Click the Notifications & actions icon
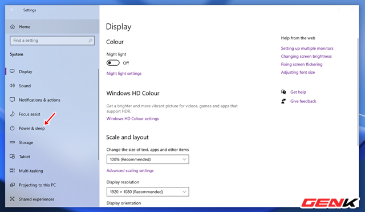365x212 pixels. tap(13, 100)
